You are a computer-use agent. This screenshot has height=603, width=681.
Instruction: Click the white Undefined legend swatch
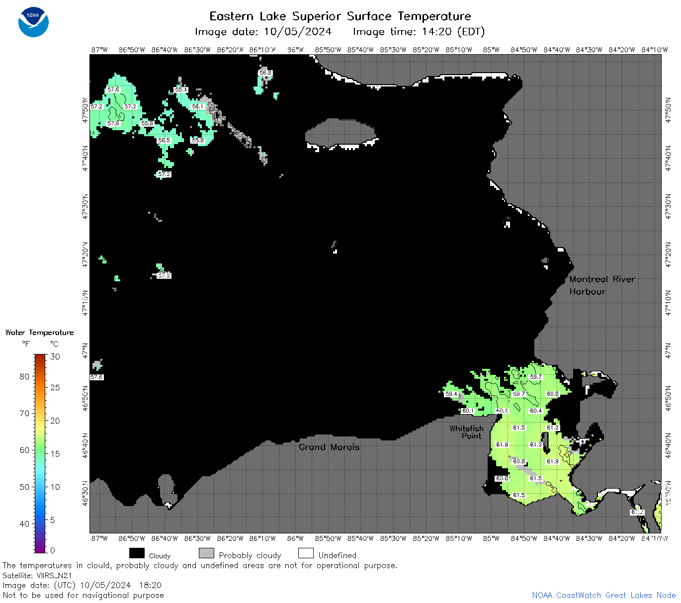(306, 553)
